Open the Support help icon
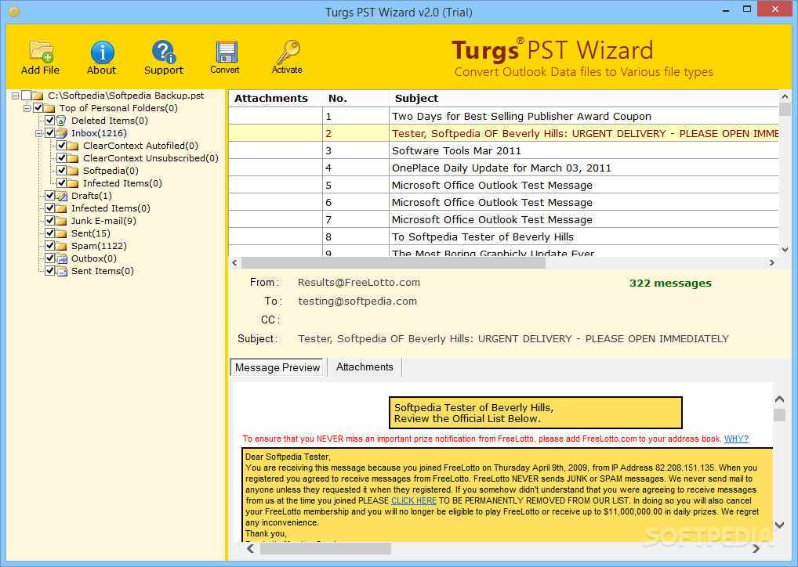Screen dimensions: 798x567 [x=163, y=52]
